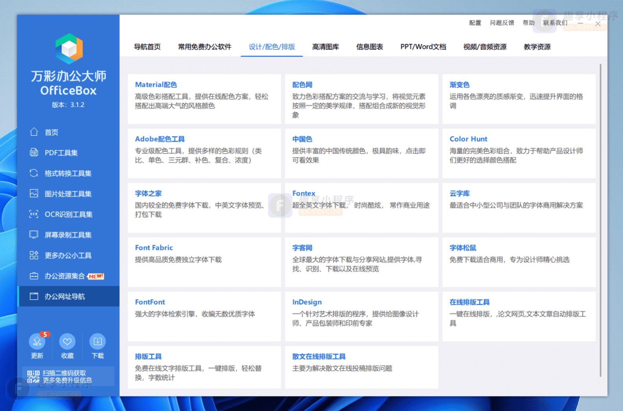Image resolution: width=623 pixels, height=411 pixels.
Task: Open 更多办公小工具 sidebar entry
Action: pos(68,255)
